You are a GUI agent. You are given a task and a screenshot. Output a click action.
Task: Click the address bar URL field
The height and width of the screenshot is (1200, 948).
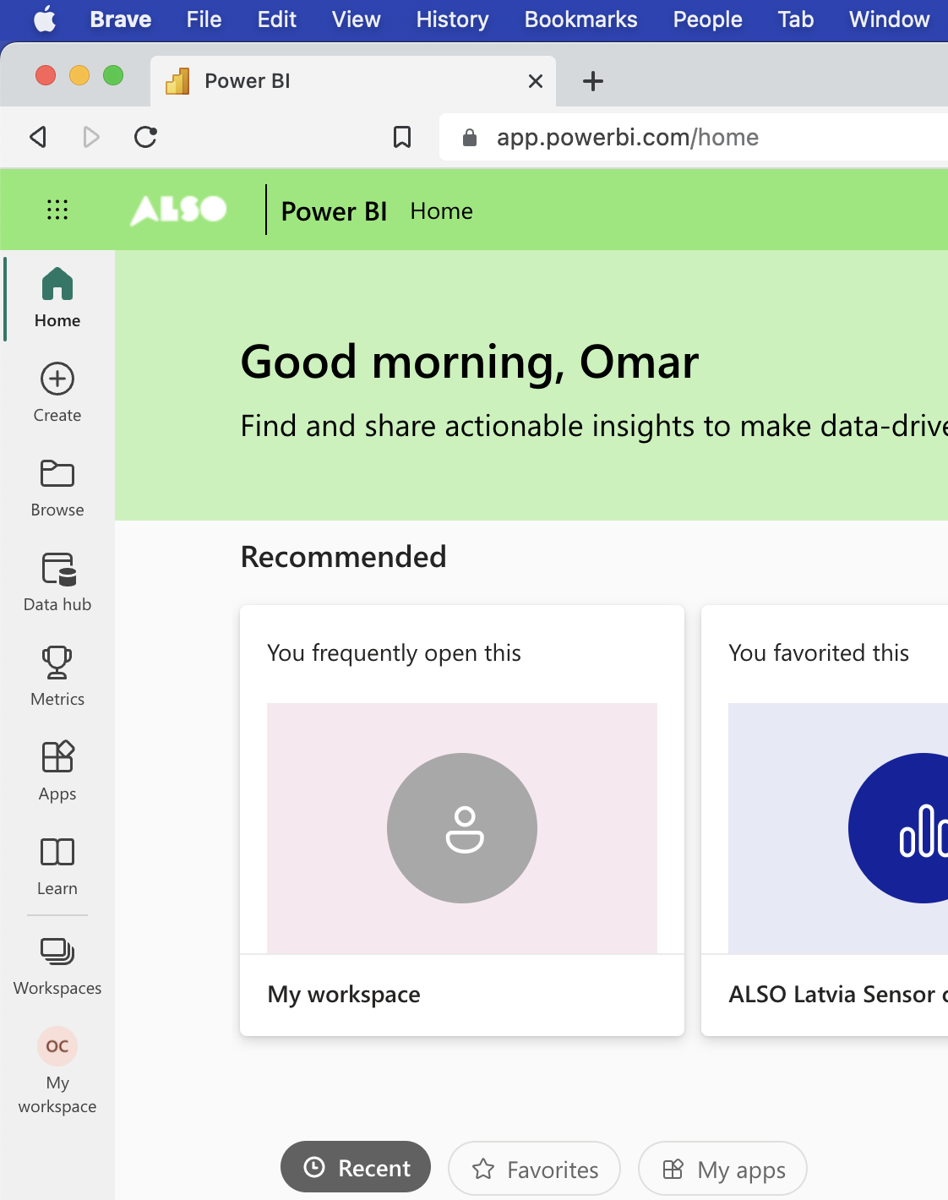point(676,137)
